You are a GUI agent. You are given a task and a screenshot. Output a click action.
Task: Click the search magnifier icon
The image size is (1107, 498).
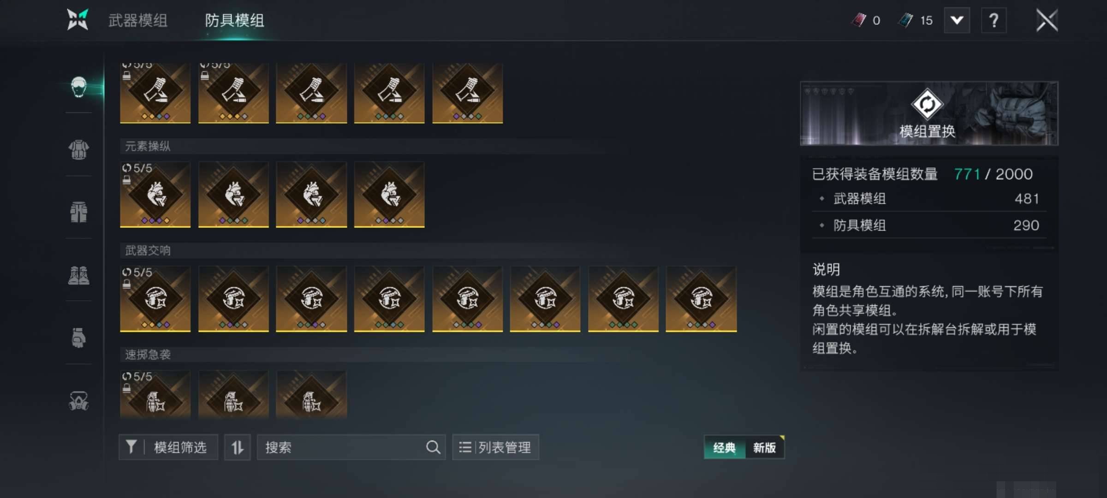point(433,447)
